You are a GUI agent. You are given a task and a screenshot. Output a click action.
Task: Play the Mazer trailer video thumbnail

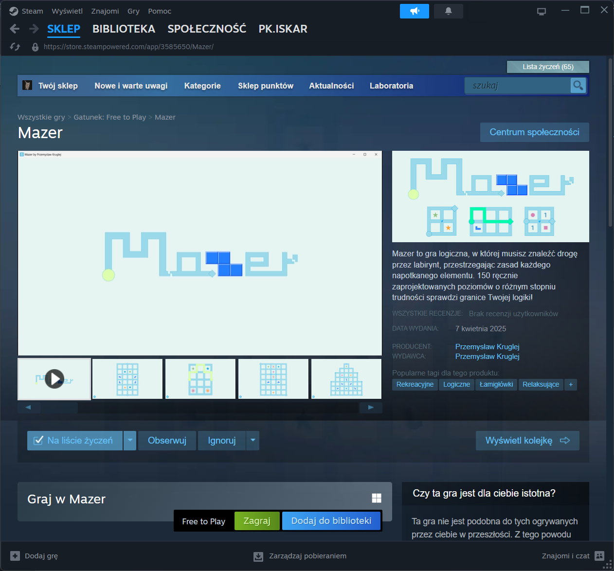click(x=54, y=379)
